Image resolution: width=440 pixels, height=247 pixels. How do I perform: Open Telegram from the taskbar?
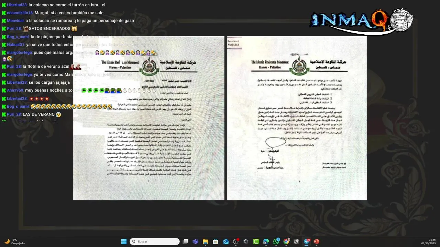(x=307, y=242)
